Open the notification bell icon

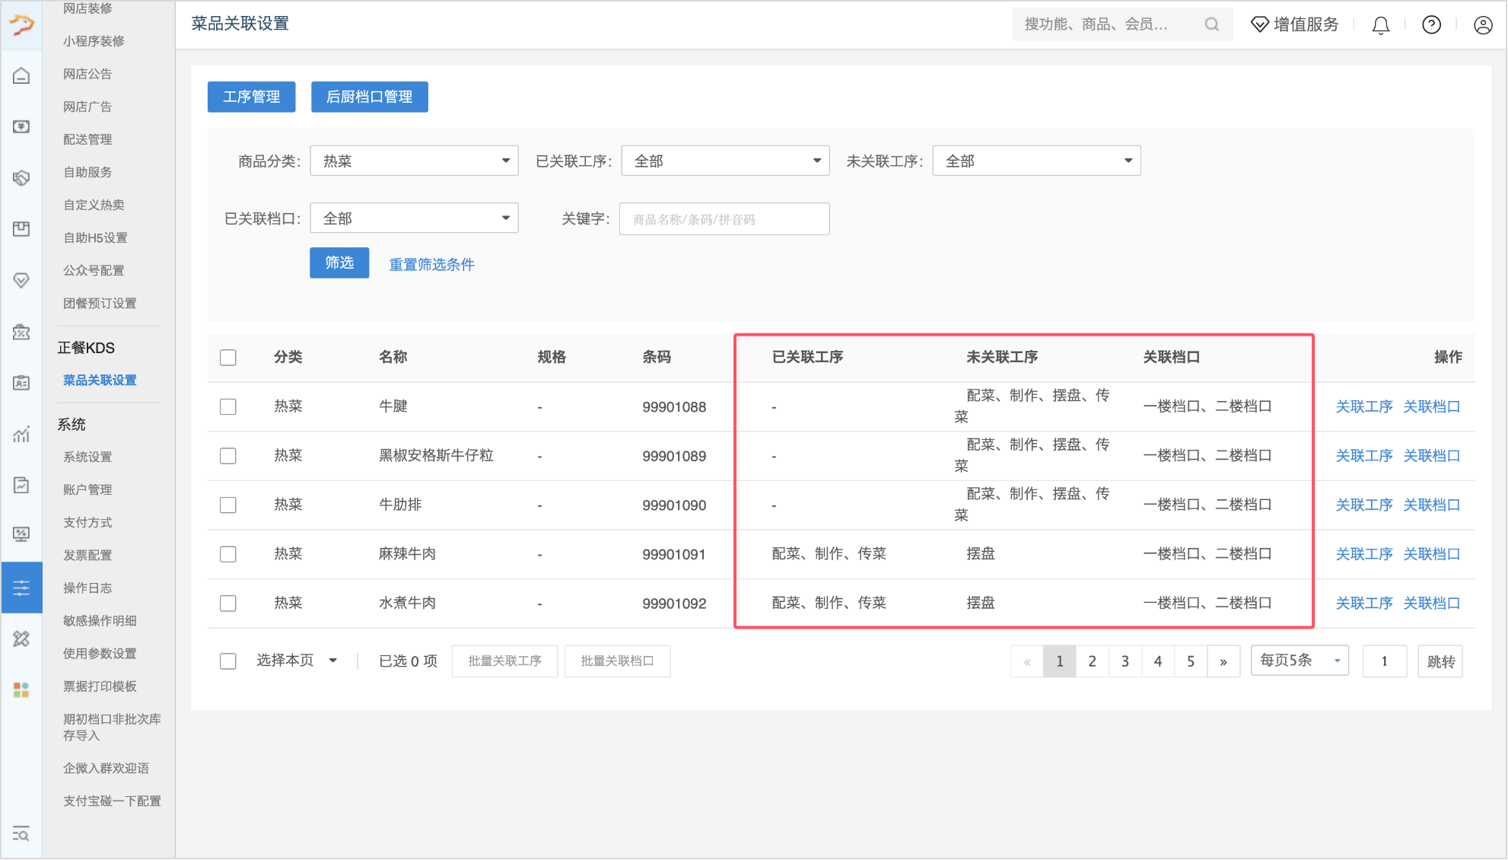pyautogui.click(x=1381, y=25)
